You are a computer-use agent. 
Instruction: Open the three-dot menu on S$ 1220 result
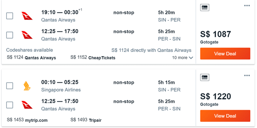coord(247,75)
